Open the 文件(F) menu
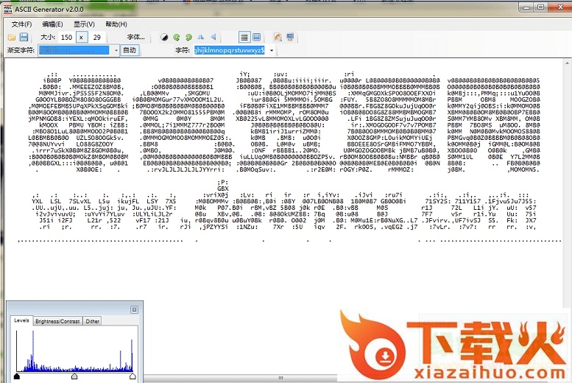 pos(21,24)
